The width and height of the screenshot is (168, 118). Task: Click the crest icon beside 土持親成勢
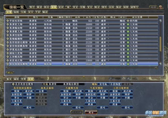(7, 57)
